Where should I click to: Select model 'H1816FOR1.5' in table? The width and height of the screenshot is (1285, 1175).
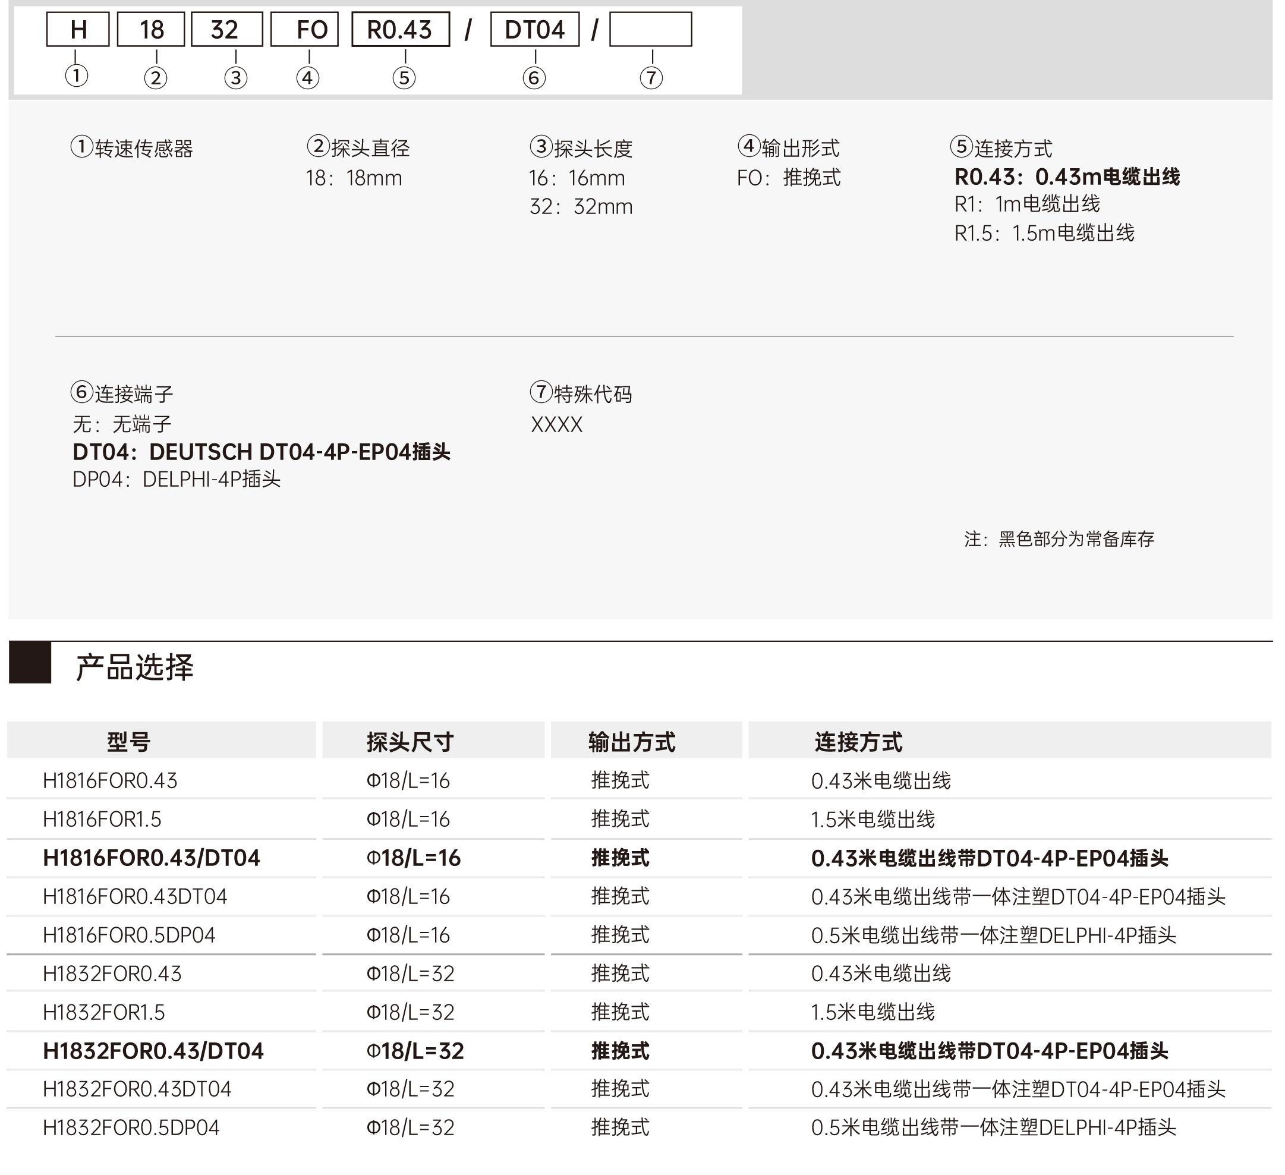click(x=102, y=819)
